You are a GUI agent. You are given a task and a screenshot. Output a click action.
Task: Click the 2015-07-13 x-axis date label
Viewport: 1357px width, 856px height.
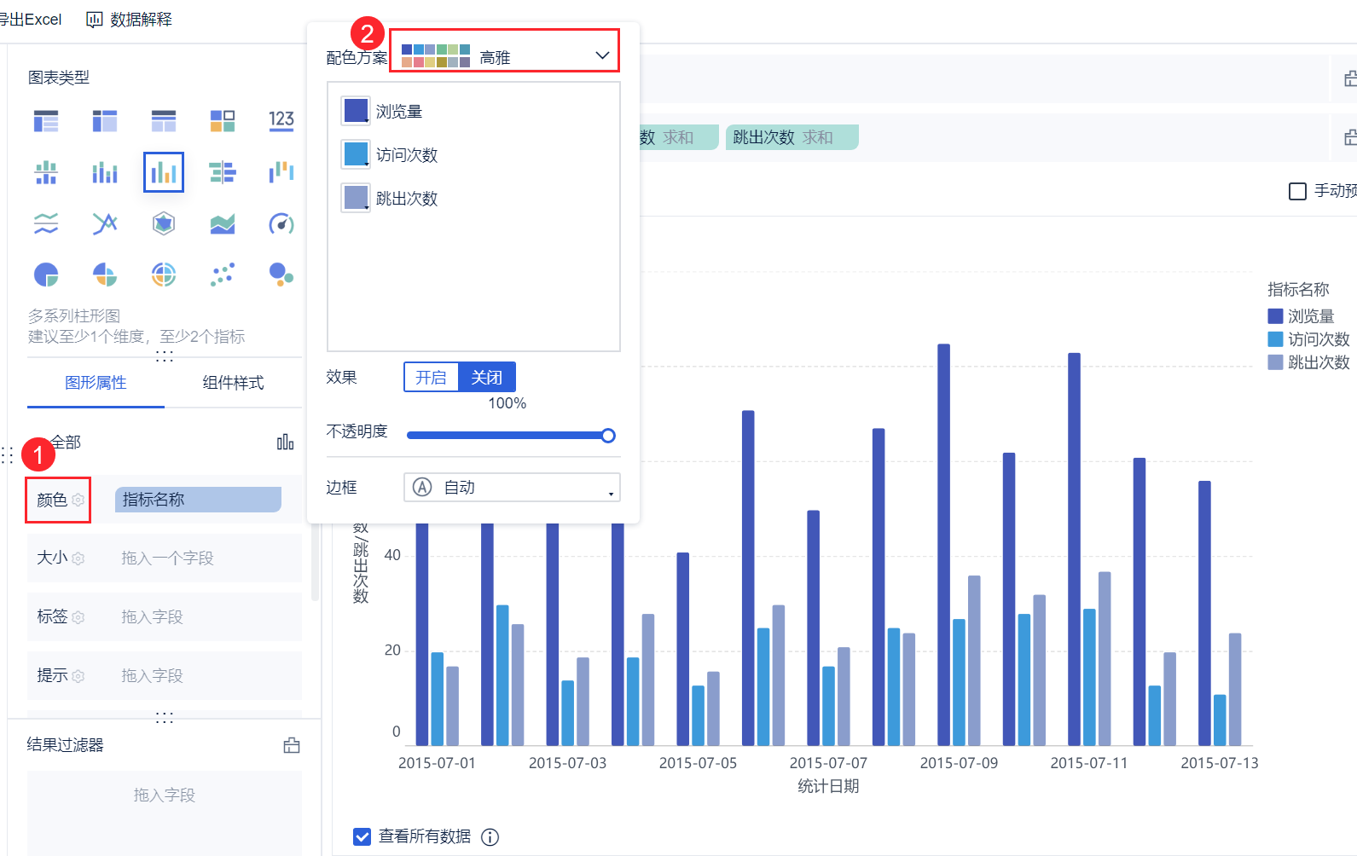click(x=1220, y=763)
